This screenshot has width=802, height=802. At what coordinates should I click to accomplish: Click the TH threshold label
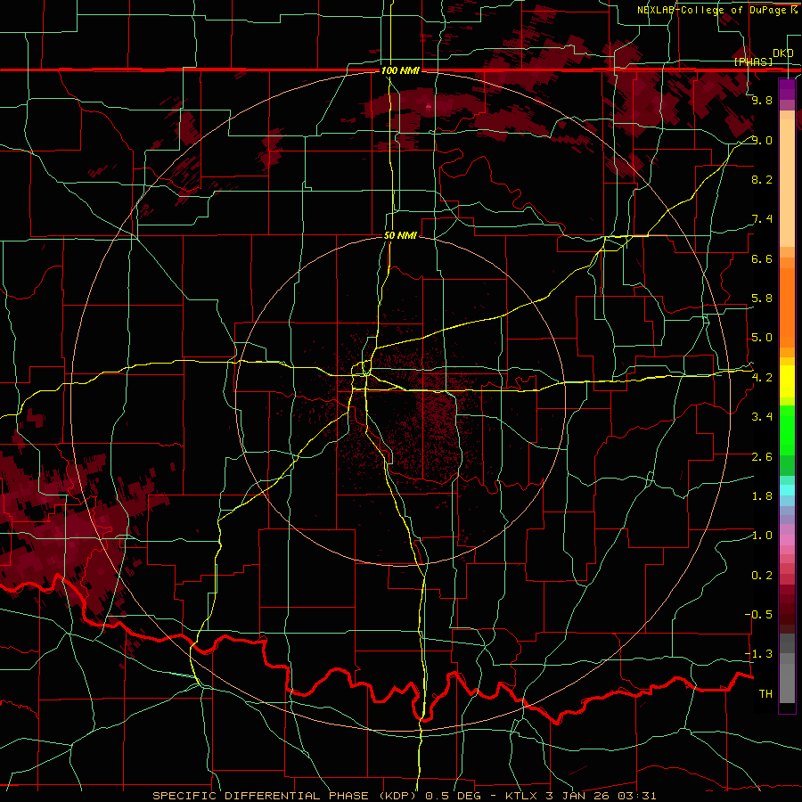[x=765, y=694]
